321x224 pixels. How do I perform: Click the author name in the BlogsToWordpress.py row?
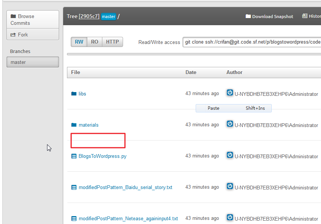pyautogui.click(x=276, y=157)
